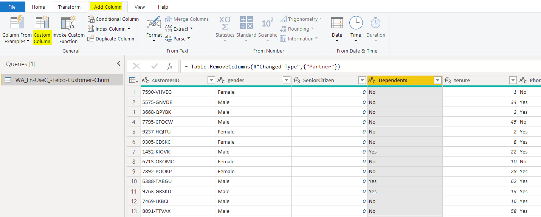
Task: Click Invoke Custom Function icon
Action: tap(68, 23)
